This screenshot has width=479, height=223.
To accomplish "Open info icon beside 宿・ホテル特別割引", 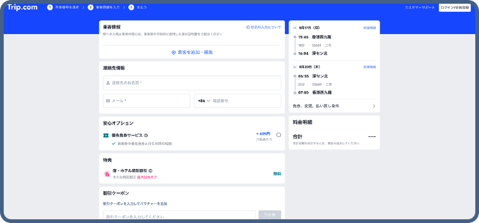I will (x=151, y=171).
